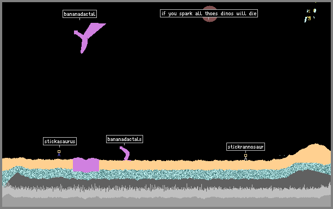
Task: Select the "if you spark all thoes dinos will die" sign
Action: coord(209,14)
